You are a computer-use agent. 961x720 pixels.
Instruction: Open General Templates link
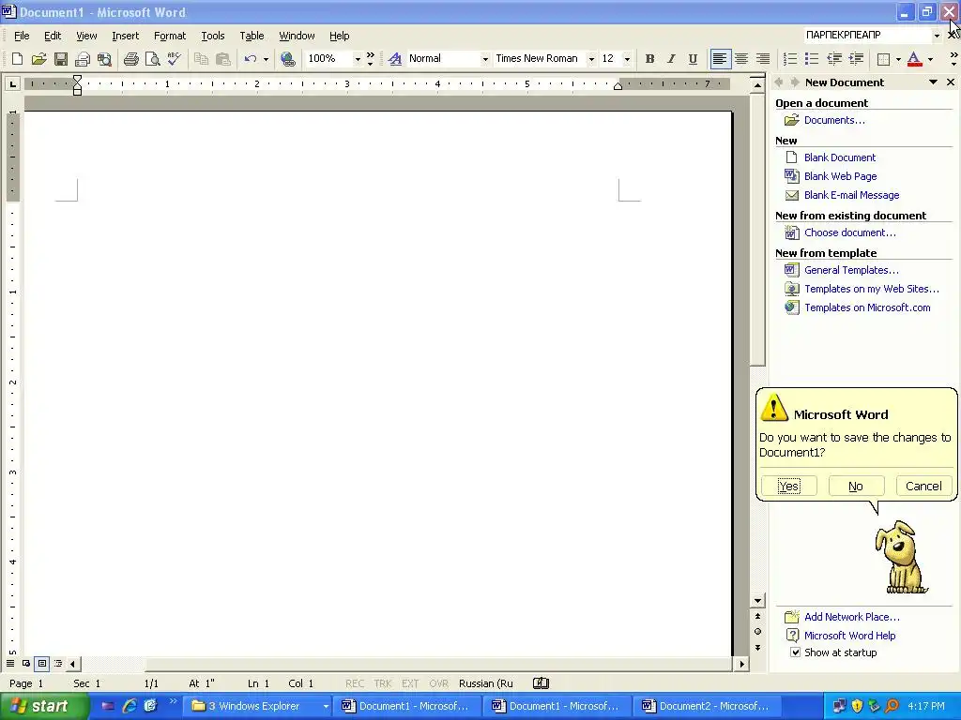851,270
